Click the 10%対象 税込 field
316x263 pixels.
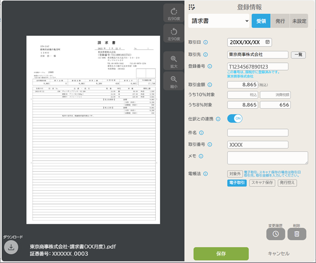[x=243, y=95]
